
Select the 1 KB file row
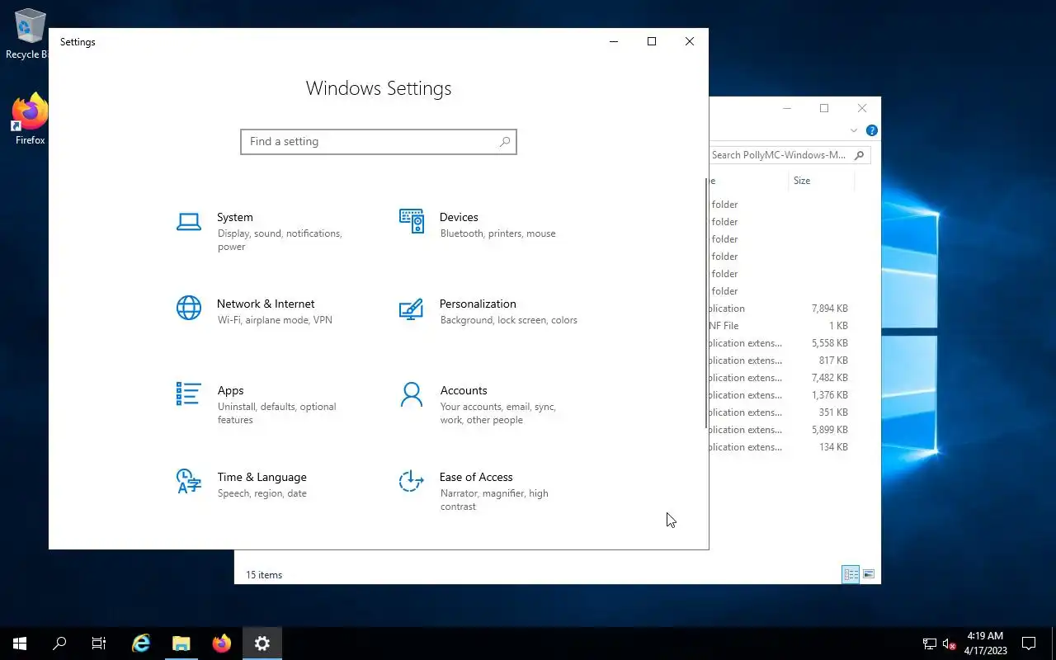(782, 326)
